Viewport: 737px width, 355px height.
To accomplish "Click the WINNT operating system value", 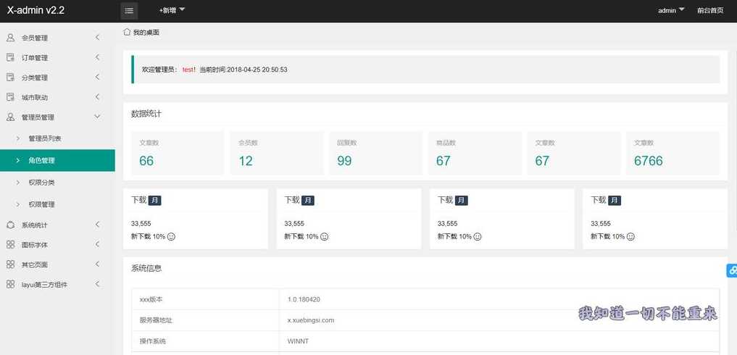I will click(x=298, y=341).
